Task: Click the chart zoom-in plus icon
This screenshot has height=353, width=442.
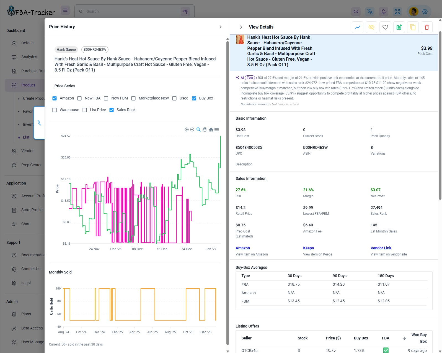Action: click(187, 130)
